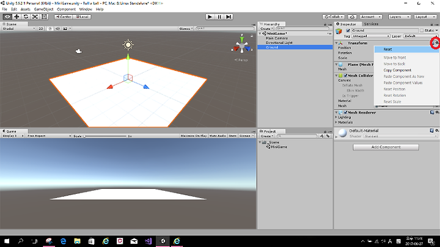Select the Rect transform tool
Image resolution: width=440 pixels, height=247 pixels.
pos(44,17)
